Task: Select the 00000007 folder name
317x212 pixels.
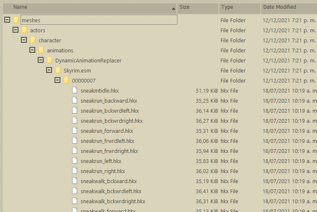Action: pos(84,81)
